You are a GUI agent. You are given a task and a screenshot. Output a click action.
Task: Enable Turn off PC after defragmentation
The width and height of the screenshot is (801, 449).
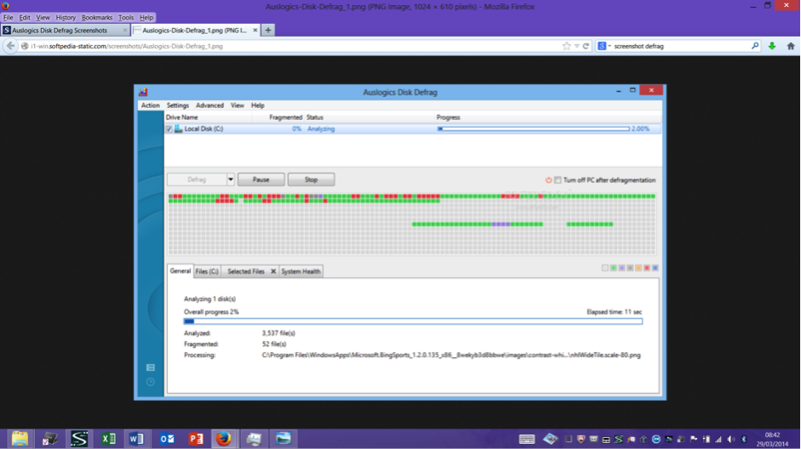click(x=558, y=180)
